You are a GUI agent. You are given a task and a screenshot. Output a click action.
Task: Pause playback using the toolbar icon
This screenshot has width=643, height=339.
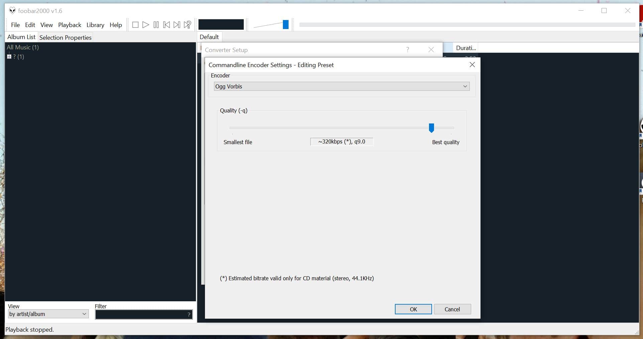click(x=156, y=25)
